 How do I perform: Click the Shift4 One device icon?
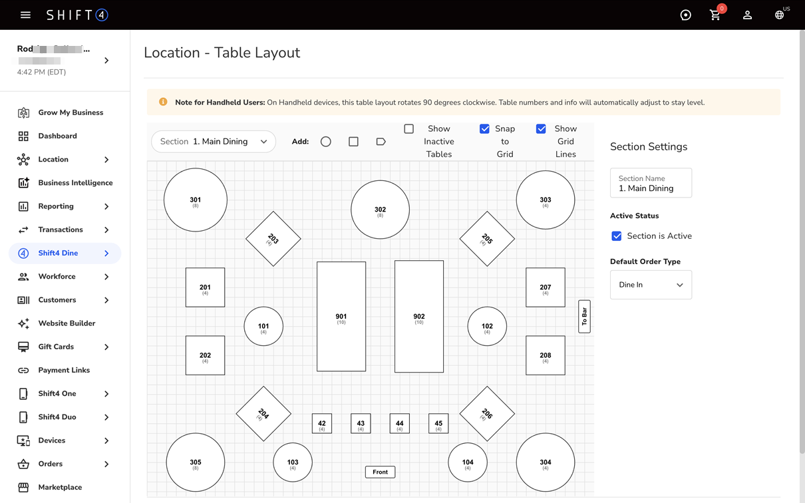point(23,394)
